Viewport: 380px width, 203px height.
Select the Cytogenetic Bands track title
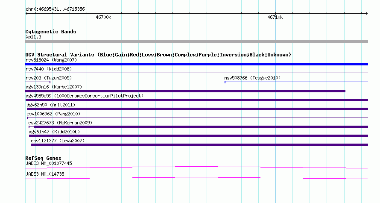[51, 32]
